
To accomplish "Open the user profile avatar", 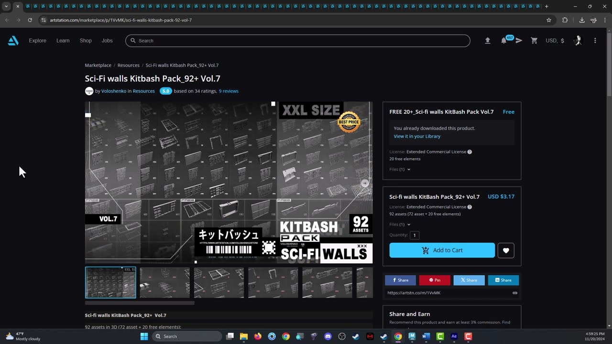I will (578, 41).
